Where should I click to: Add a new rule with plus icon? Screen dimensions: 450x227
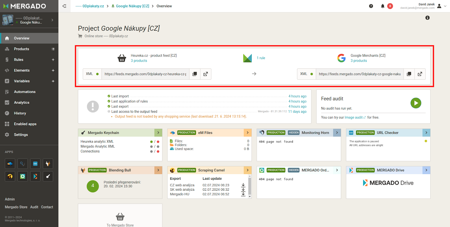click(x=53, y=60)
